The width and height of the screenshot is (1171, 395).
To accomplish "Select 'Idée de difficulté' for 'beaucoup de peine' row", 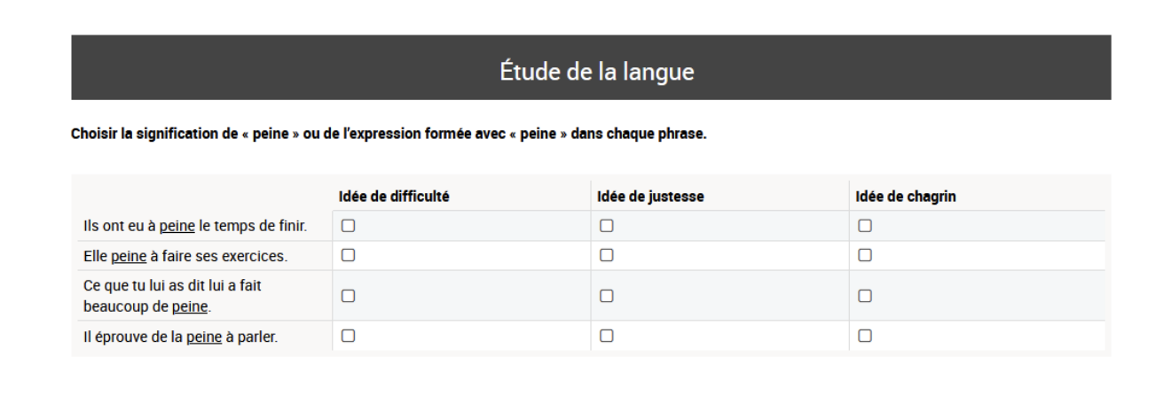I will coord(349,296).
